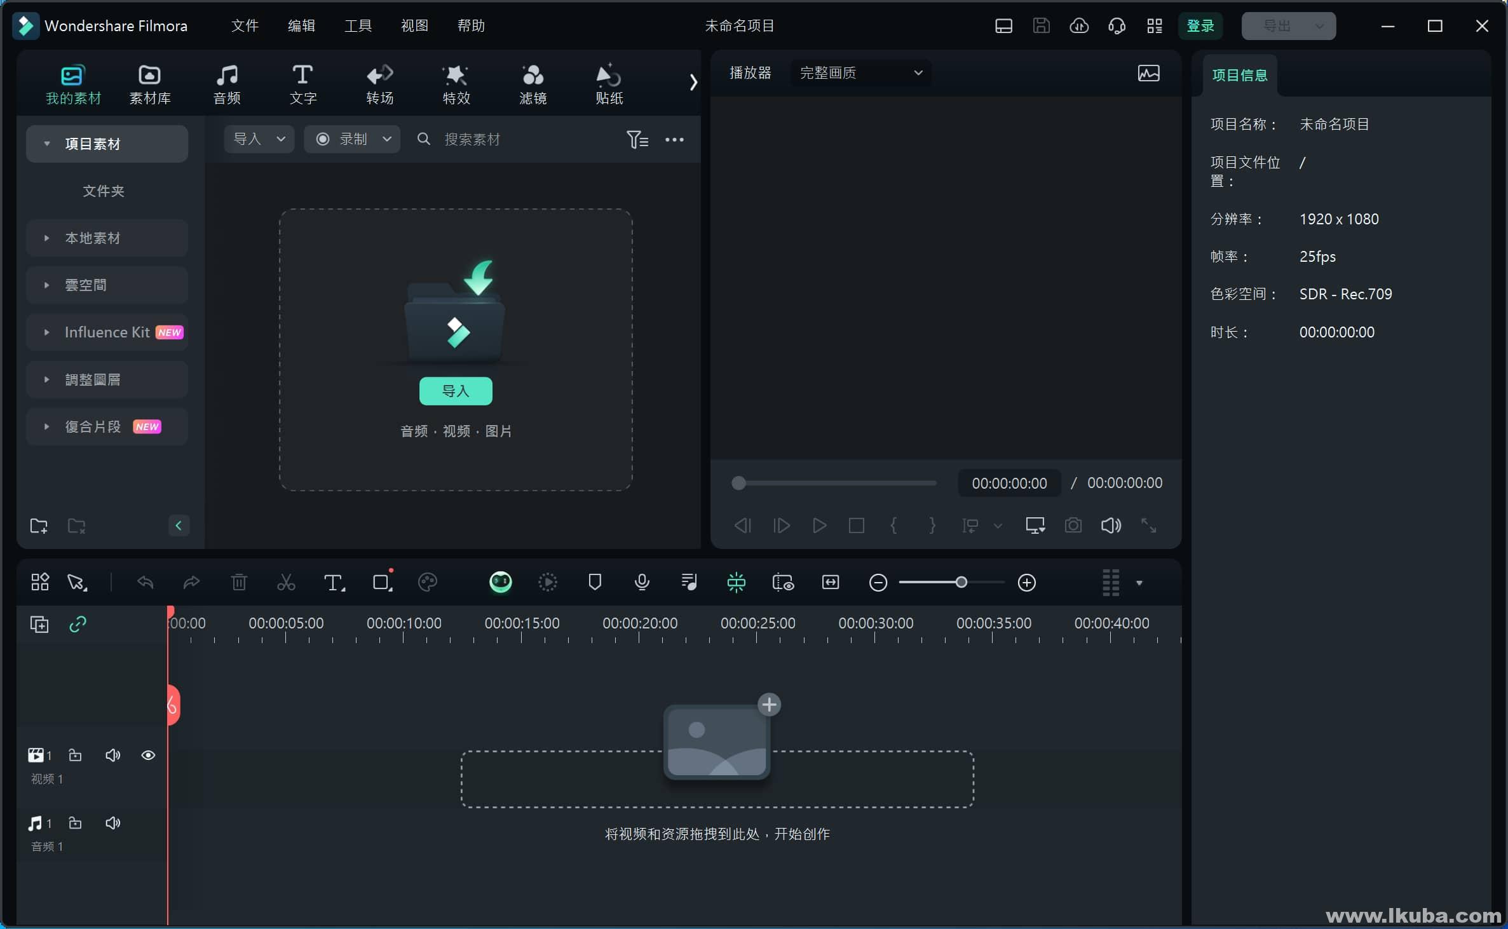Open external monitor display options
Viewport: 1508px width, 929px height.
pyautogui.click(x=1035, y=526)
